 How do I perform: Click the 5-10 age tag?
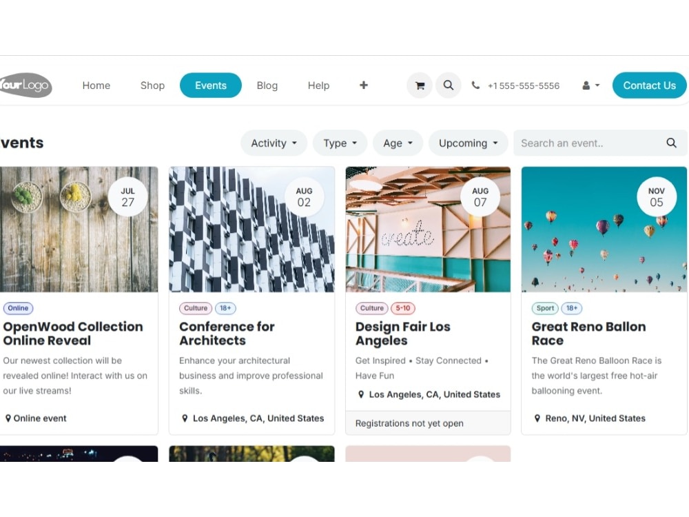tap(403, 308)
